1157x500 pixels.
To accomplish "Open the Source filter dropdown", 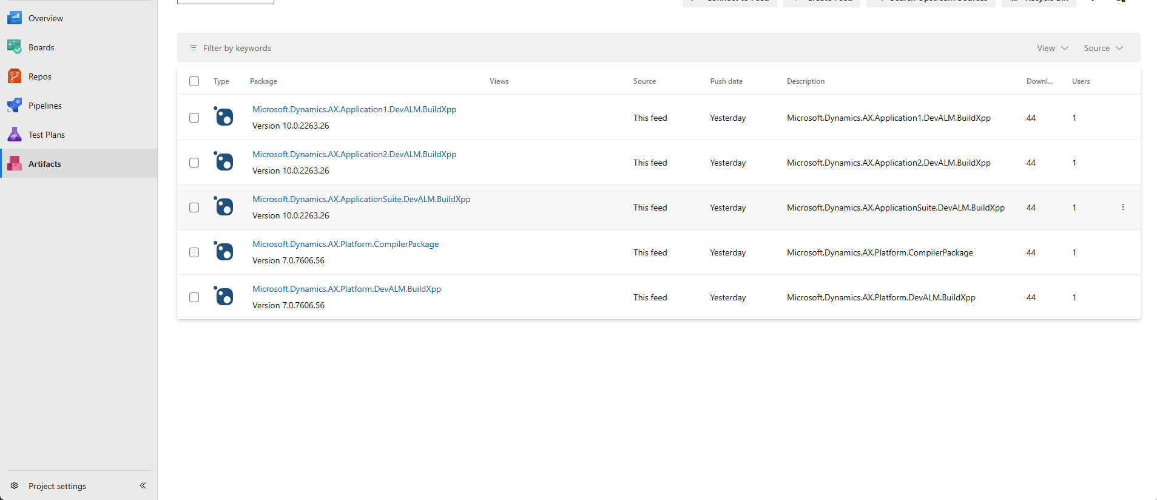I will click(1103, 48).
